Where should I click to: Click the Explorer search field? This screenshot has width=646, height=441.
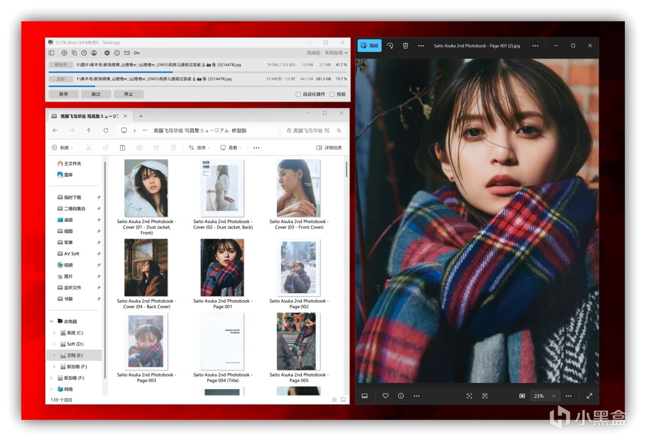(313, 131)
